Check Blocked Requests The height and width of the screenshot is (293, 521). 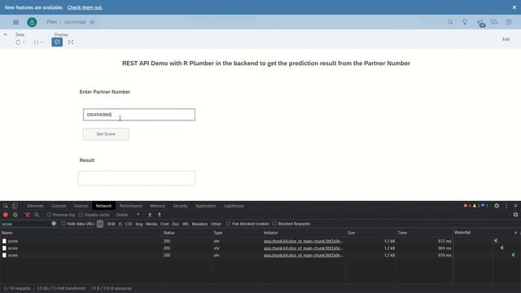pyautogui.click(x=274, y=224)
